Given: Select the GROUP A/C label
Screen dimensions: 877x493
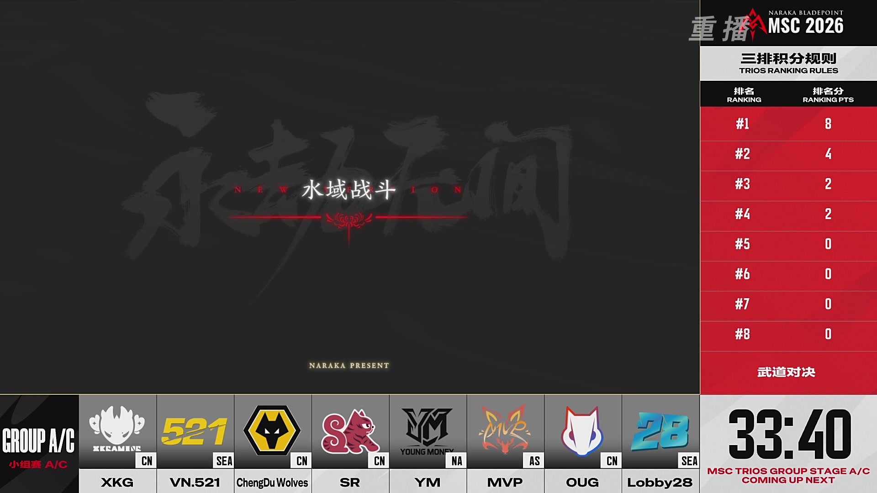Looking at the screenshot, I should 38,441.
